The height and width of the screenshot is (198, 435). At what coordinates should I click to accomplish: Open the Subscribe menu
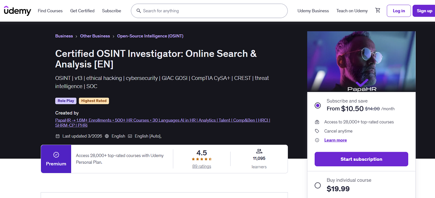pos(112,11)
